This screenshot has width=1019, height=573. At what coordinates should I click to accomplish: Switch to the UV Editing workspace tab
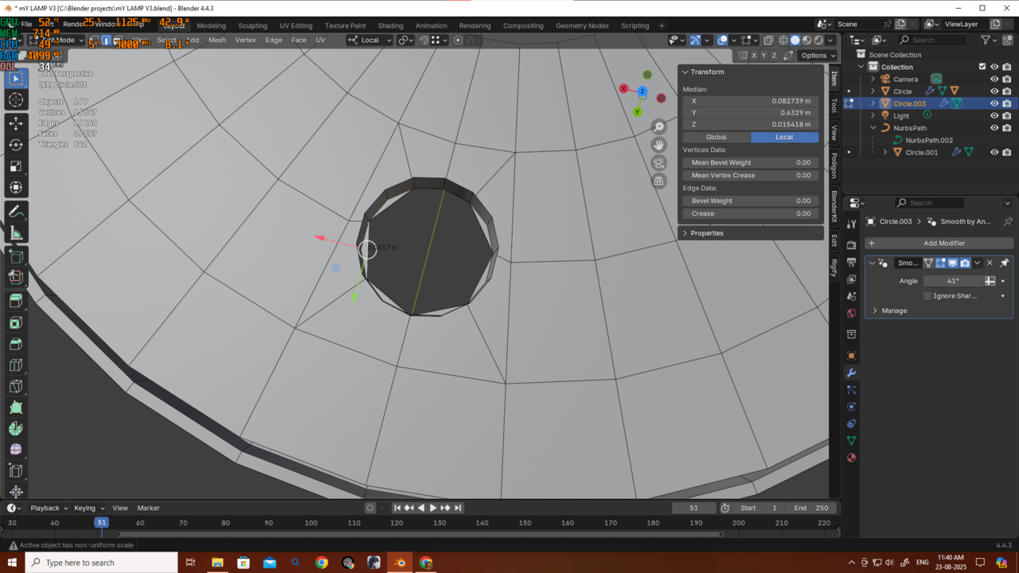pos(296,25)
